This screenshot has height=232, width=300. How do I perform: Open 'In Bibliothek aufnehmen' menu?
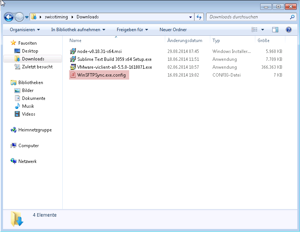[x=78, y=30]
